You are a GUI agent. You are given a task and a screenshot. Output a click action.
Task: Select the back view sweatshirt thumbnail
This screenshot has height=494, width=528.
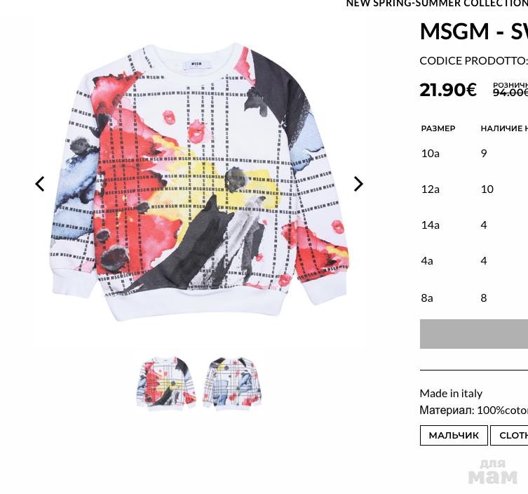tap(232, 382)
